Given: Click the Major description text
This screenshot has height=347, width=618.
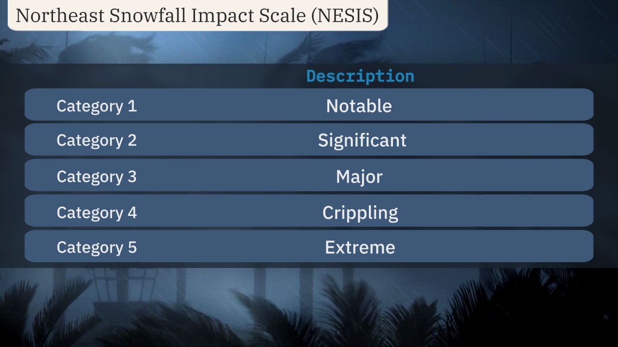Looking at the screenshot, I should (359, 176).
